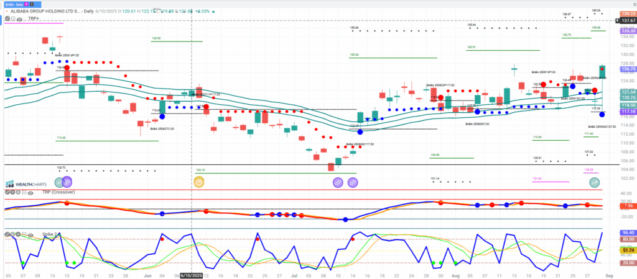Click the large blue signal dot near June 4
The image size is (637, 279).
(x=162, y=116)
